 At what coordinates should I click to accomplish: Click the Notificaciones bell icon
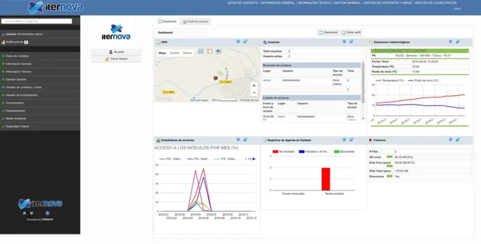(4, 42)
